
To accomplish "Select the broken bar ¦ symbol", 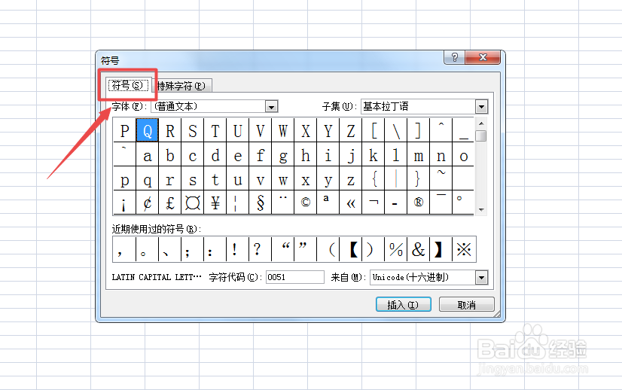I will click(x=238, y=203).
